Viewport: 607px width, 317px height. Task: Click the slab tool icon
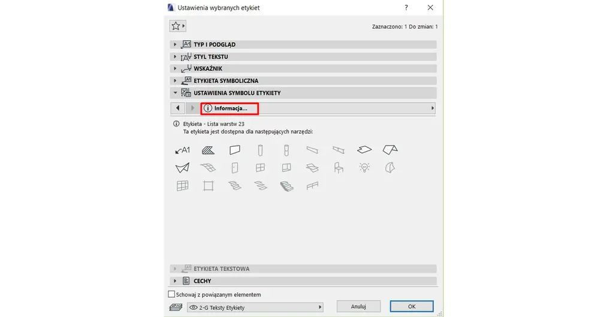coord(364,150)
